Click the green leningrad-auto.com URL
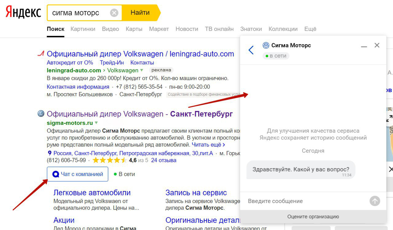Viewport: 393px width, 230px height. 74,70
